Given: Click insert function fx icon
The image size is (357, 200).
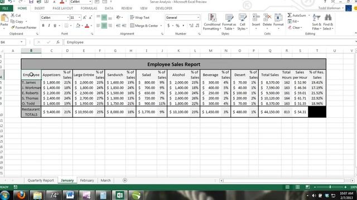Looking at the screenshot, I should point(58,42).
